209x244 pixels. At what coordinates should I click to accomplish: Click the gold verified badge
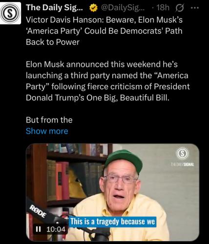(93, 8)
